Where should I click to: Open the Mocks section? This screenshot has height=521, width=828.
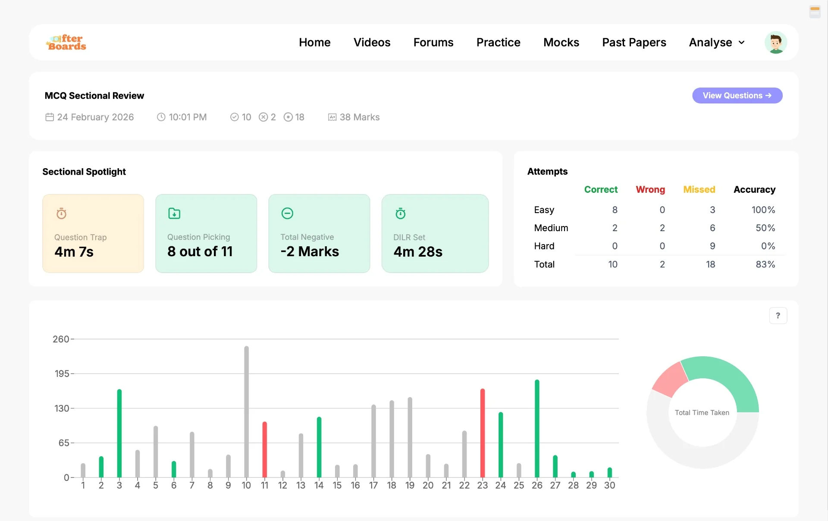561,42
